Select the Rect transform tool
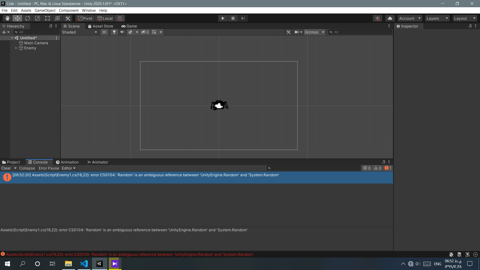 47,18
